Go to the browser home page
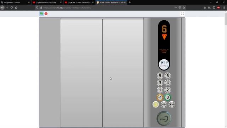The width and height of the screenshot is (227, 128). click(x=16, y=7)
